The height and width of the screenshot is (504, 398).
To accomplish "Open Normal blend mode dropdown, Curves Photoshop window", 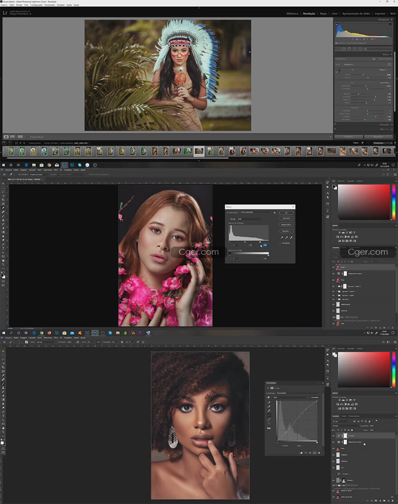I will click(346, 426).
